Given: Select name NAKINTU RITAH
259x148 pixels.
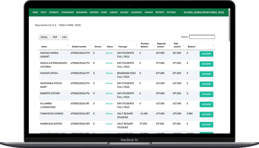Looking at the screenshot, I should tap(49, 73).
